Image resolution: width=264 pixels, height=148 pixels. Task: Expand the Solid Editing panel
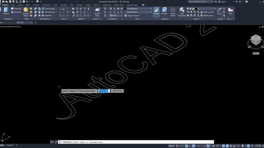click(x=45, y=19)
